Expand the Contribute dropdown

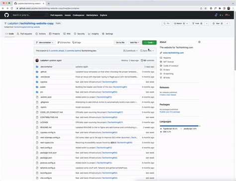point(130,51)
